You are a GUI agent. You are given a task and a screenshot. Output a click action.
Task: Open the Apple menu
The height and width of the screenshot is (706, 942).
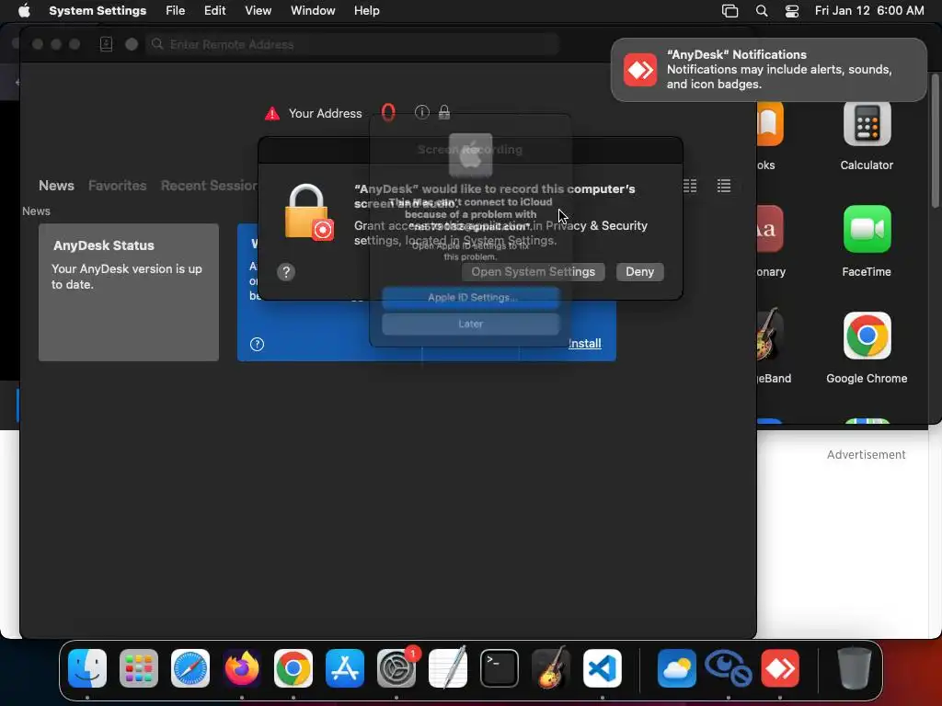(x=24, y=11)
